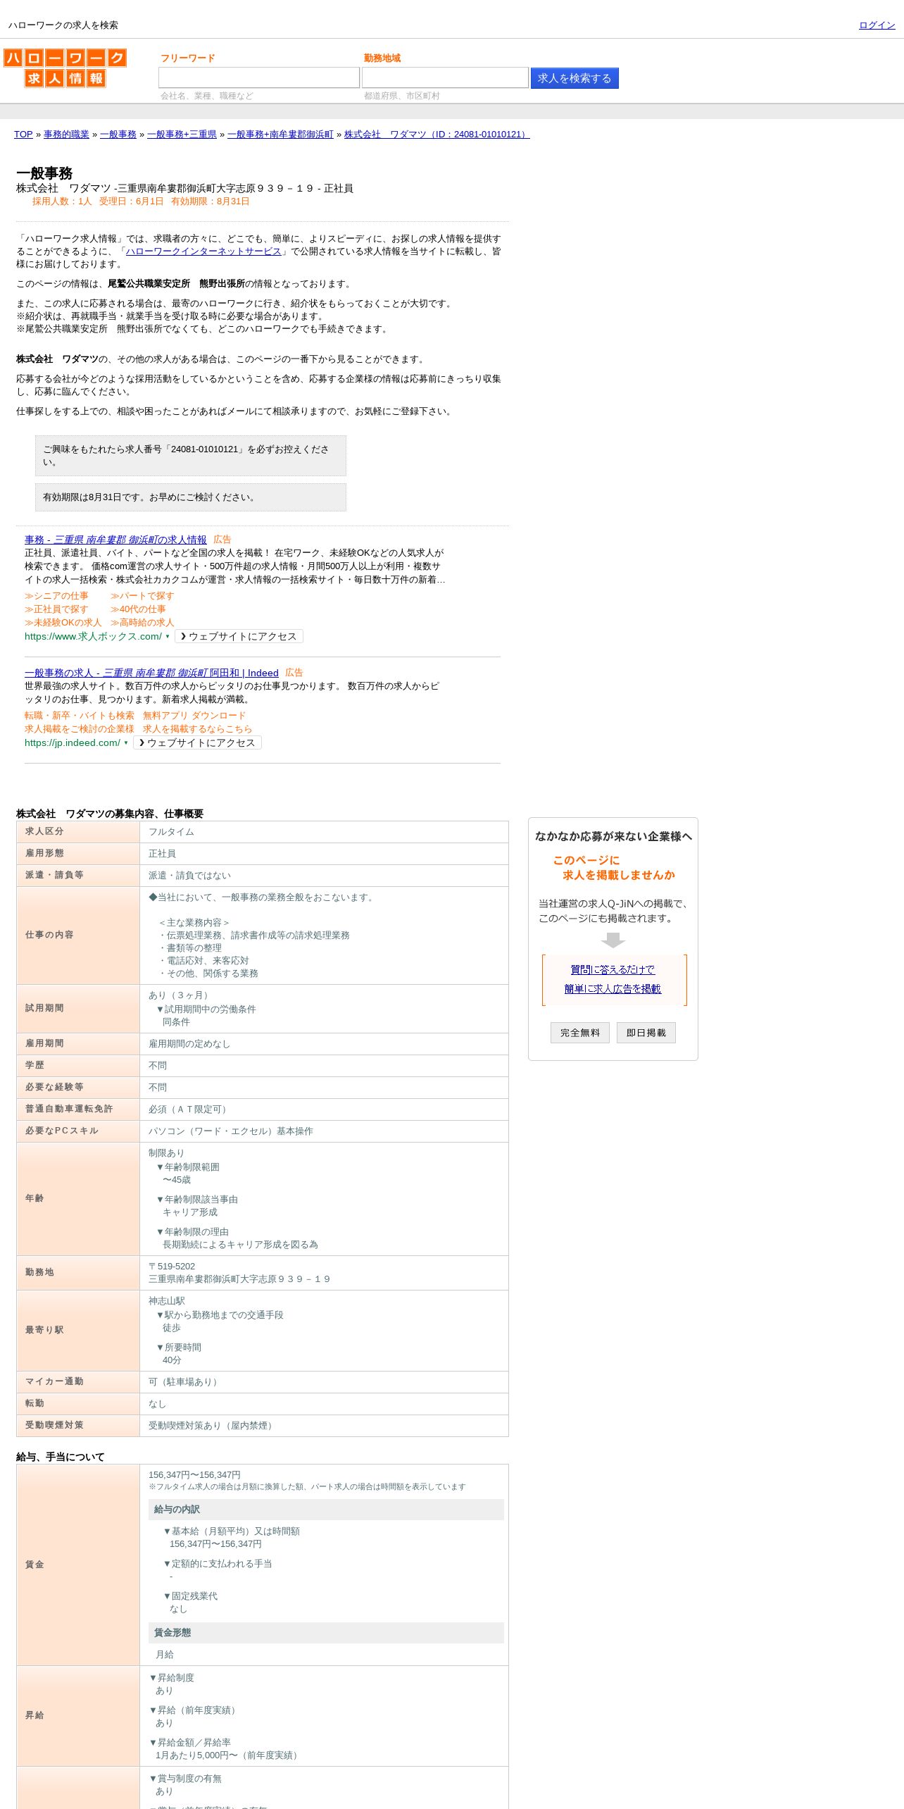The height and width of the screenshot is (1809, 904).
Task: Click the 給与の内訳 section header
Action: 326,1510
